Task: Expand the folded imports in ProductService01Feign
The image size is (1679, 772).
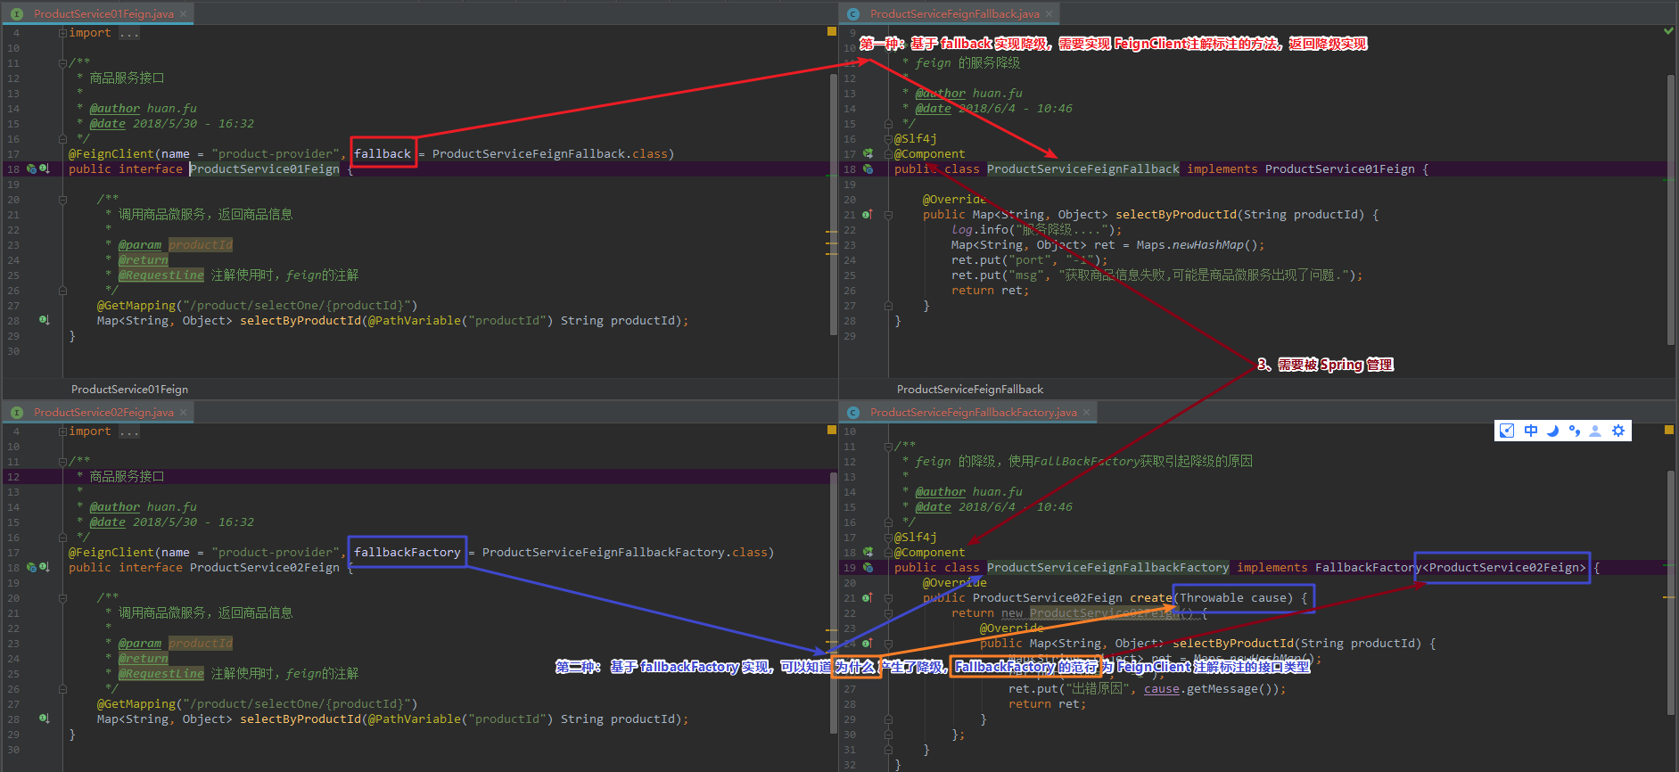Action: (62, 33)
